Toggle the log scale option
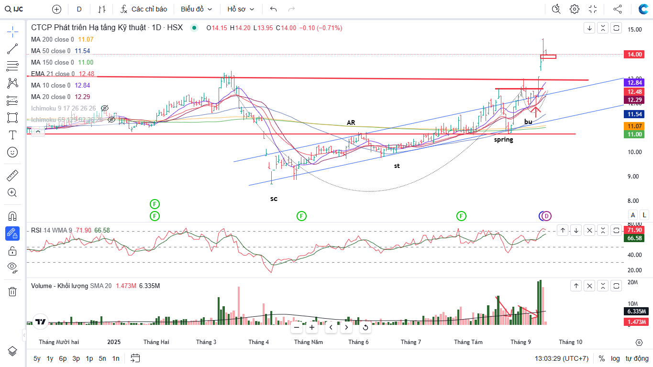Screen dimensions: 653x367 (615, 358)
